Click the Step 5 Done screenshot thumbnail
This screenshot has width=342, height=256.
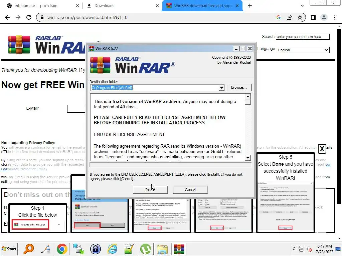click(286, 206)
